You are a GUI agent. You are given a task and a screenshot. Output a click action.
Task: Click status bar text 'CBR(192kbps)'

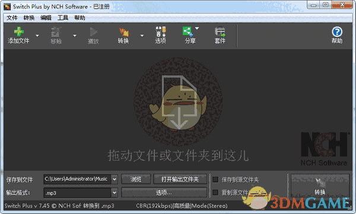154,206
